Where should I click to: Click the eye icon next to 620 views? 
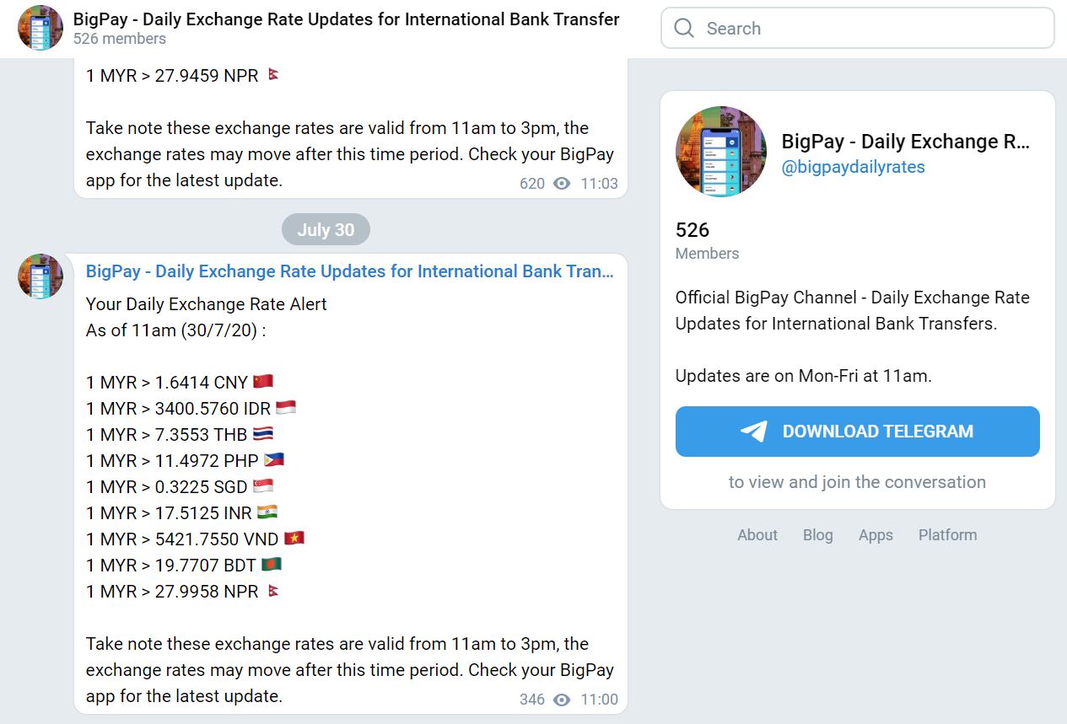point(562,183)
